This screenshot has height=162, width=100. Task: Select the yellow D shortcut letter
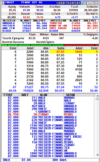(x=62, y=3)
